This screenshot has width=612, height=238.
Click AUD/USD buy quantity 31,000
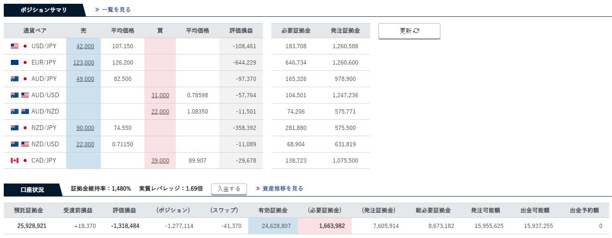(160, 95)
